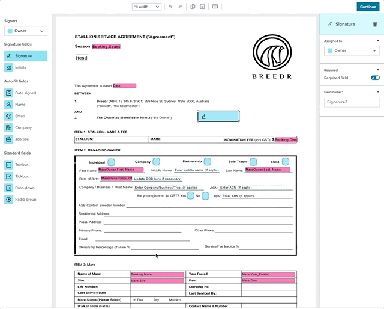Click the copy icon in toolbar

click(193, 7)
